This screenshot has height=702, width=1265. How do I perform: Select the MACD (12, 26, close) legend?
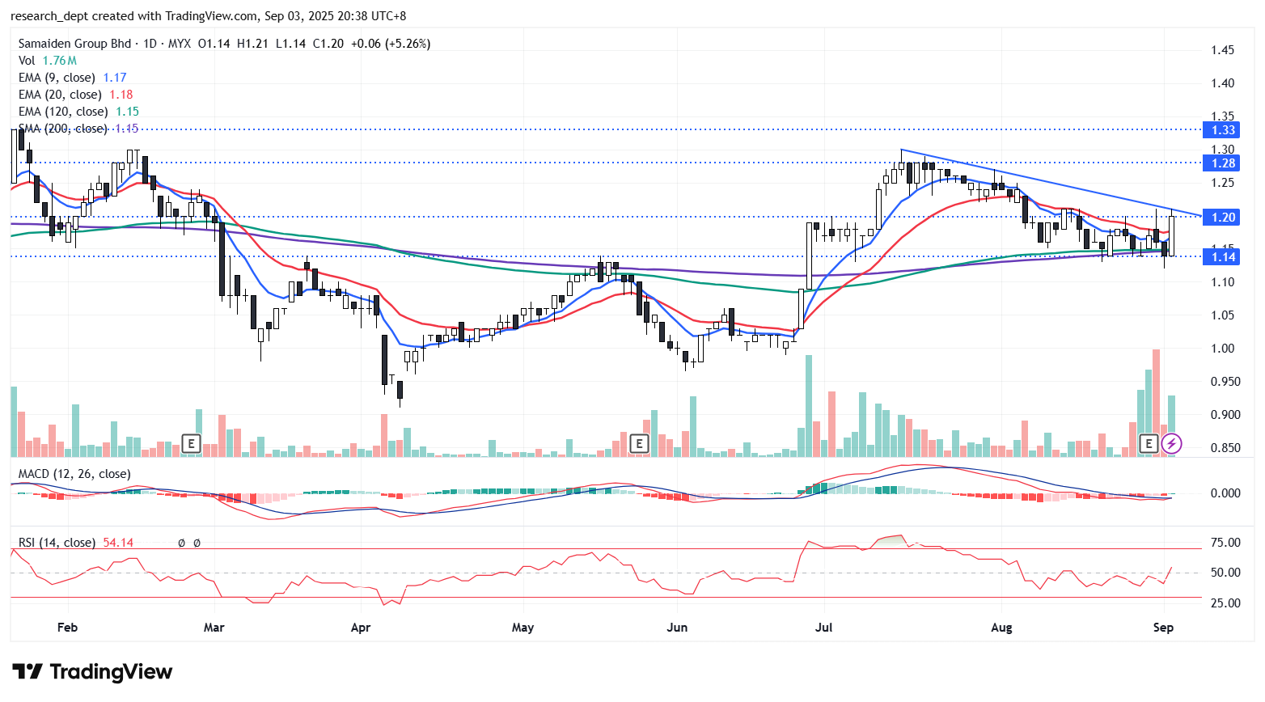(74, 474)
